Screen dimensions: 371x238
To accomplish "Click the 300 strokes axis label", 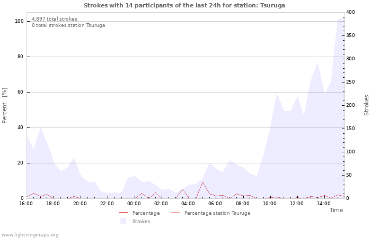I will (351, 59).
